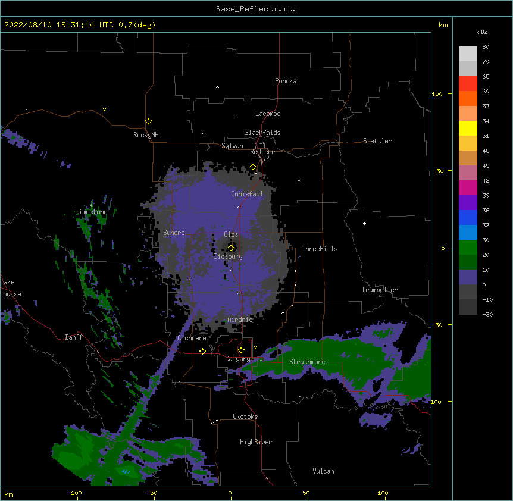Viewport: 513px width, 501px height.
Task: Click the Lacombe city label
Action: [268, 114]
